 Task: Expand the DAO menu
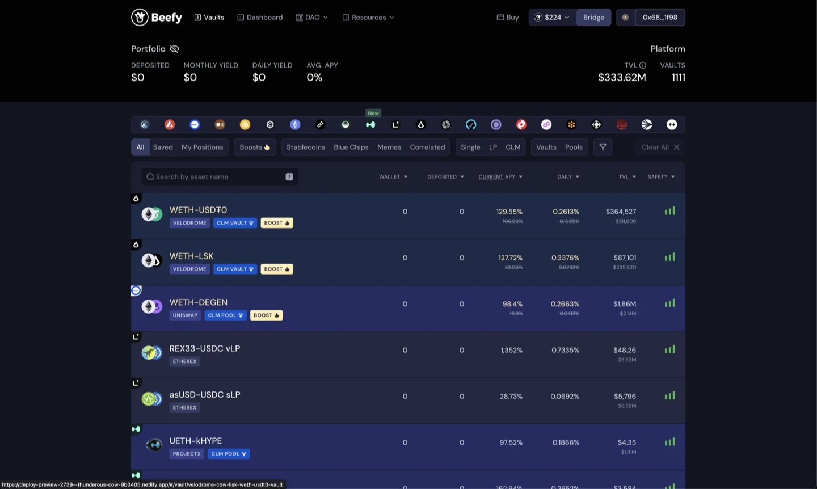(311, 18)
